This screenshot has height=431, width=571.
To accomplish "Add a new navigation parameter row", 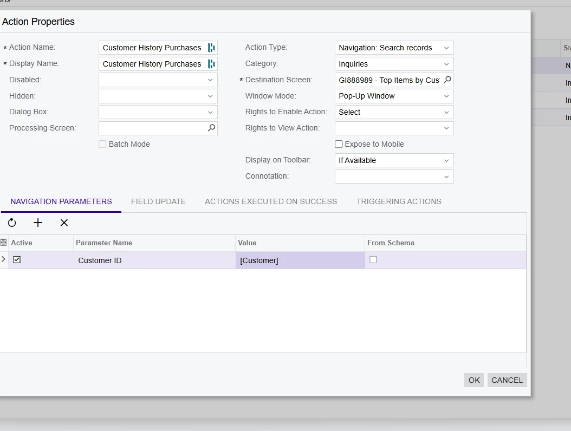I will click(x=38, y=223).
